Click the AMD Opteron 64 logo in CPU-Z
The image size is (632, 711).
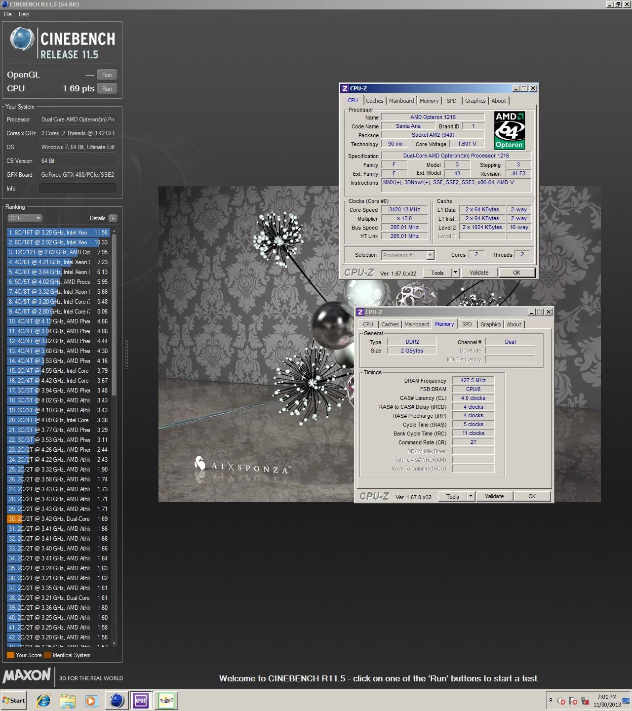[510, 130]
